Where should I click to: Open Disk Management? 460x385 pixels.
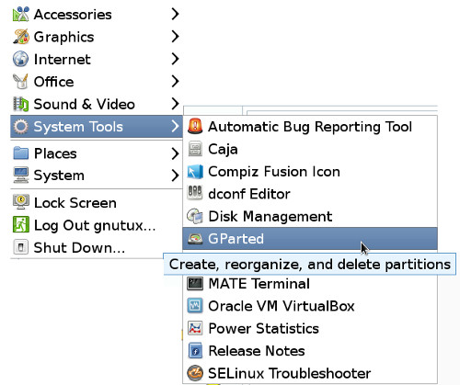point(310,216)
